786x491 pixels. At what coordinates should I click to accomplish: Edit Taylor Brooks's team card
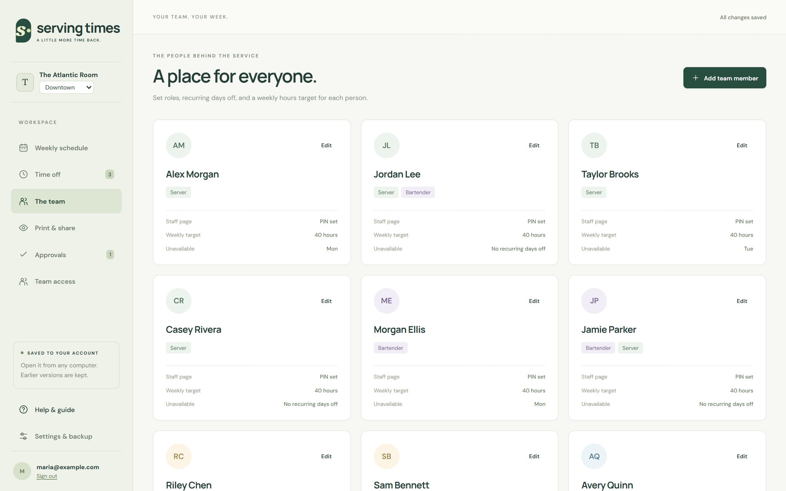click(742, 145)
